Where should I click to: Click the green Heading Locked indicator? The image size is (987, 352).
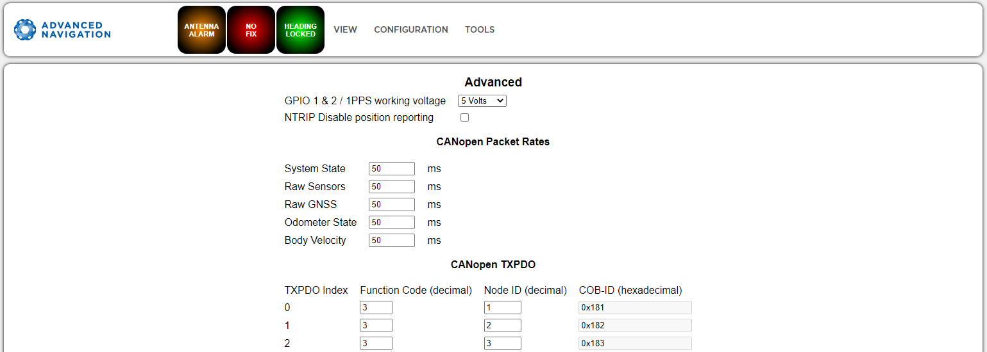[x=300, y=30]
